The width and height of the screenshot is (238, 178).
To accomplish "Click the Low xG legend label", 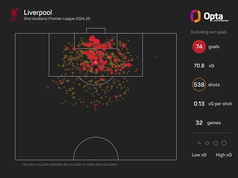I will point(199,155).
